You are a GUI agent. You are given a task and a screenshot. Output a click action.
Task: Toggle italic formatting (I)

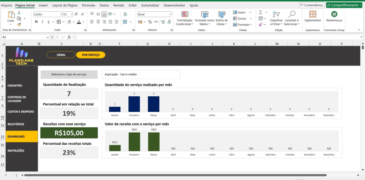(43, 22)
